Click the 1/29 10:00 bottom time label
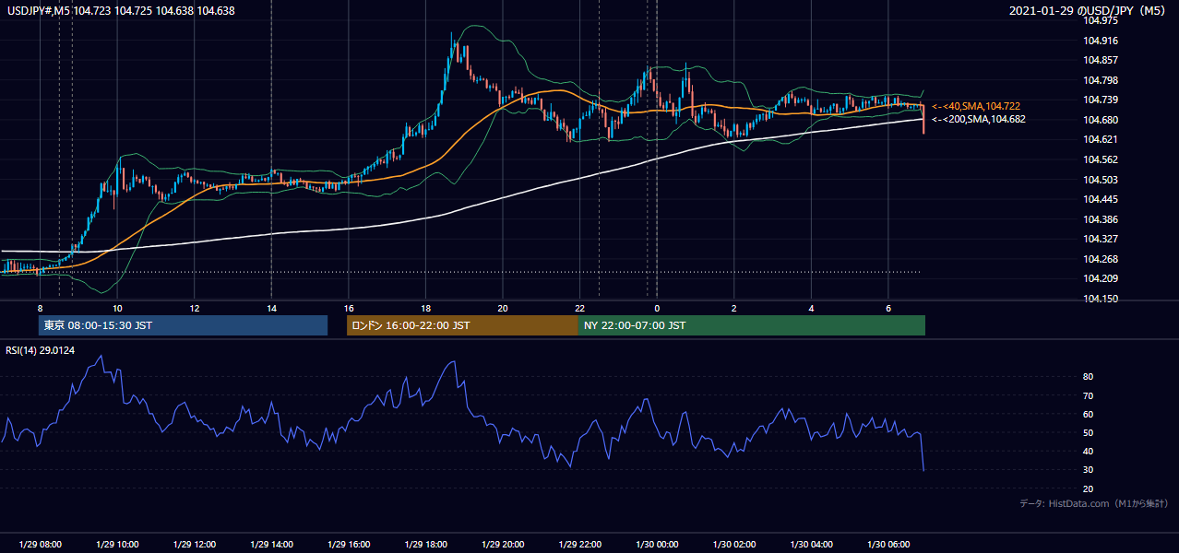 pos(117,545)
